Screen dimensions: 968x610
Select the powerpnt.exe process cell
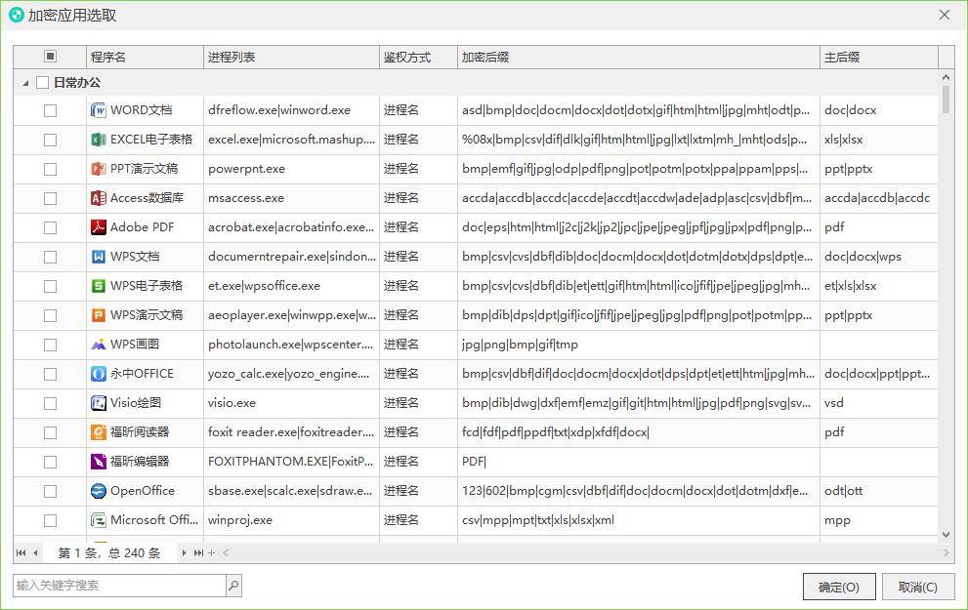(291, 169)
